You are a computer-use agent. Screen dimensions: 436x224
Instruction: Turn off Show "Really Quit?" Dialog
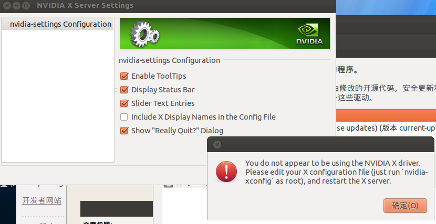click(x=124, y=131)
